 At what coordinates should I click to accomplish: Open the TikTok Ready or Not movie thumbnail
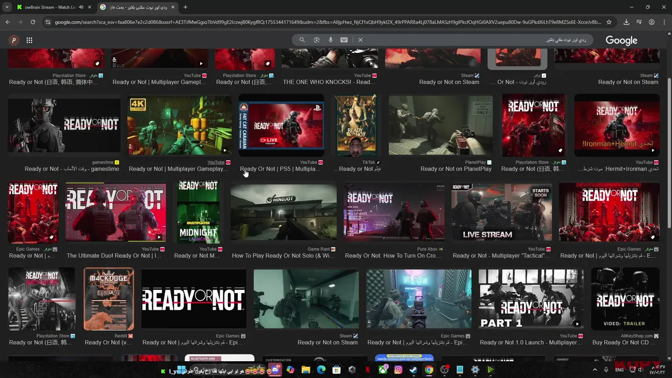(x=356, y=125)
